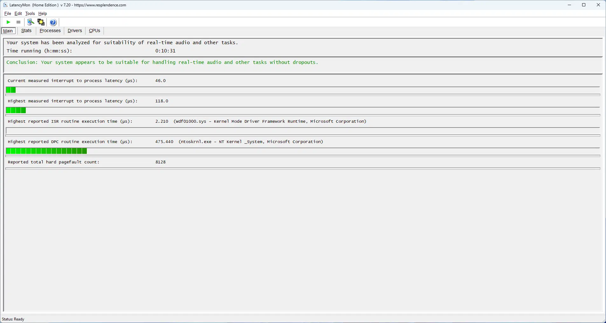
Task: Open the Edit menu
Action: point(18,14)
